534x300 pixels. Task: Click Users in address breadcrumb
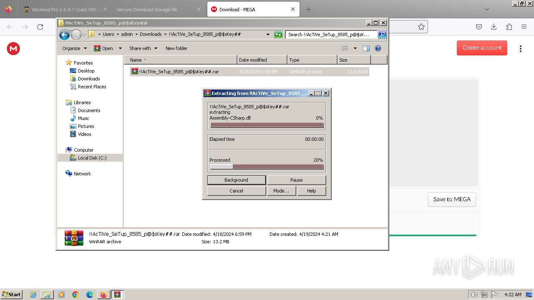108,35
